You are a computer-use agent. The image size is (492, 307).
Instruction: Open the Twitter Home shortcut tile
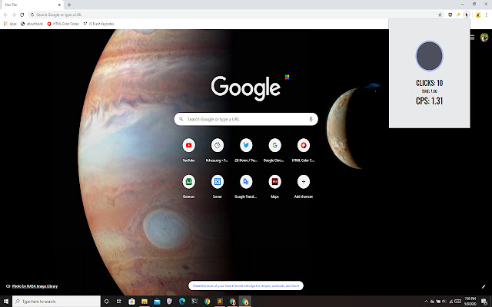[246, 150]
